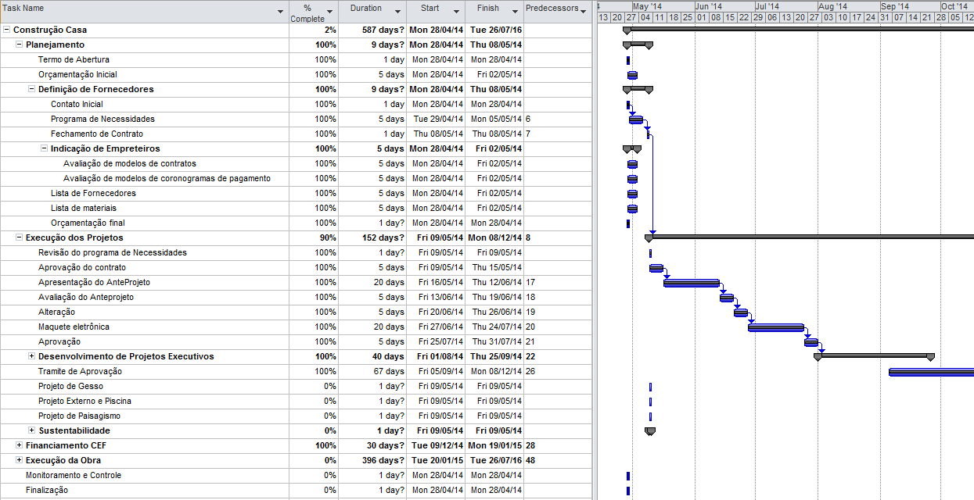The height and width of the screenshot is (500, 974).
Task: Collapse the Execução dos Projetos group
Action: pyautogui.click(x=20, y=237)
